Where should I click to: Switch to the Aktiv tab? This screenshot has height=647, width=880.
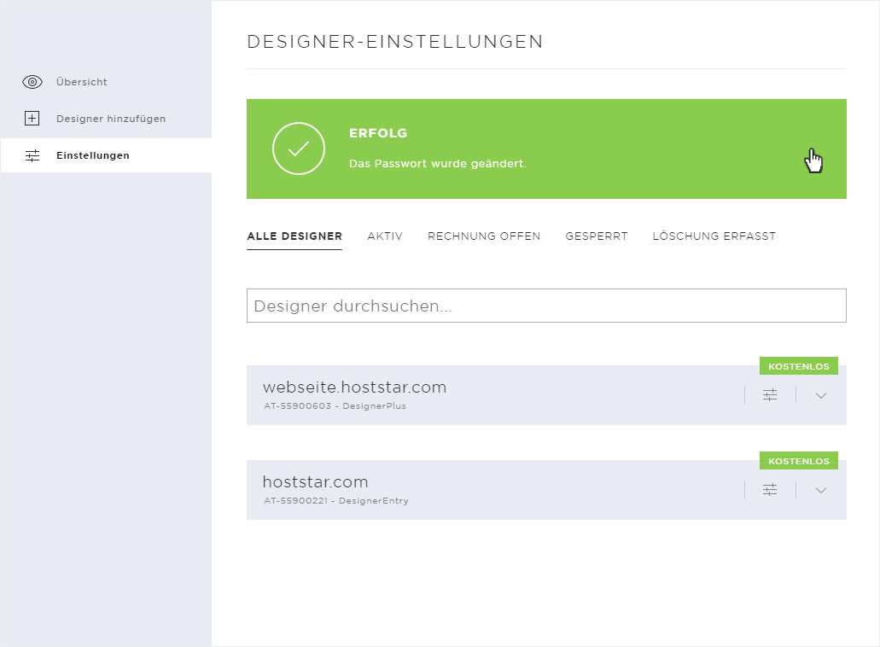coord(385,236)
